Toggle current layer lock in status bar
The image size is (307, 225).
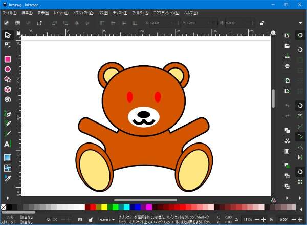coord(91,219)
